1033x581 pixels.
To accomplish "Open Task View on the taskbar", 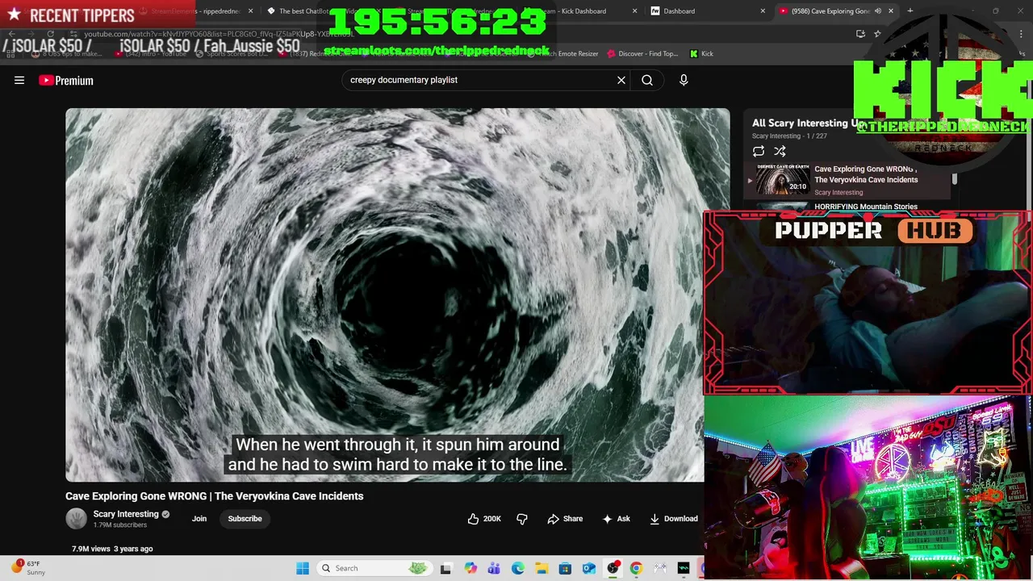I will pos(445,568).
